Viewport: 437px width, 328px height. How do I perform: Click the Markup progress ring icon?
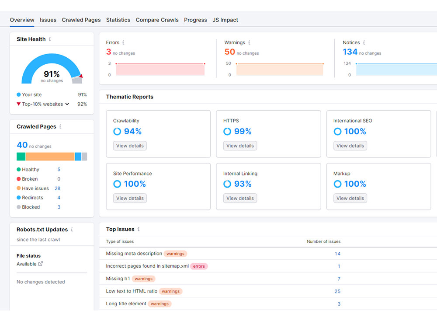[x=337, y=184]
